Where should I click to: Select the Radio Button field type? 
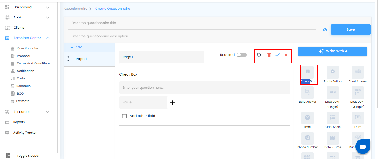(x=333, y=72)
